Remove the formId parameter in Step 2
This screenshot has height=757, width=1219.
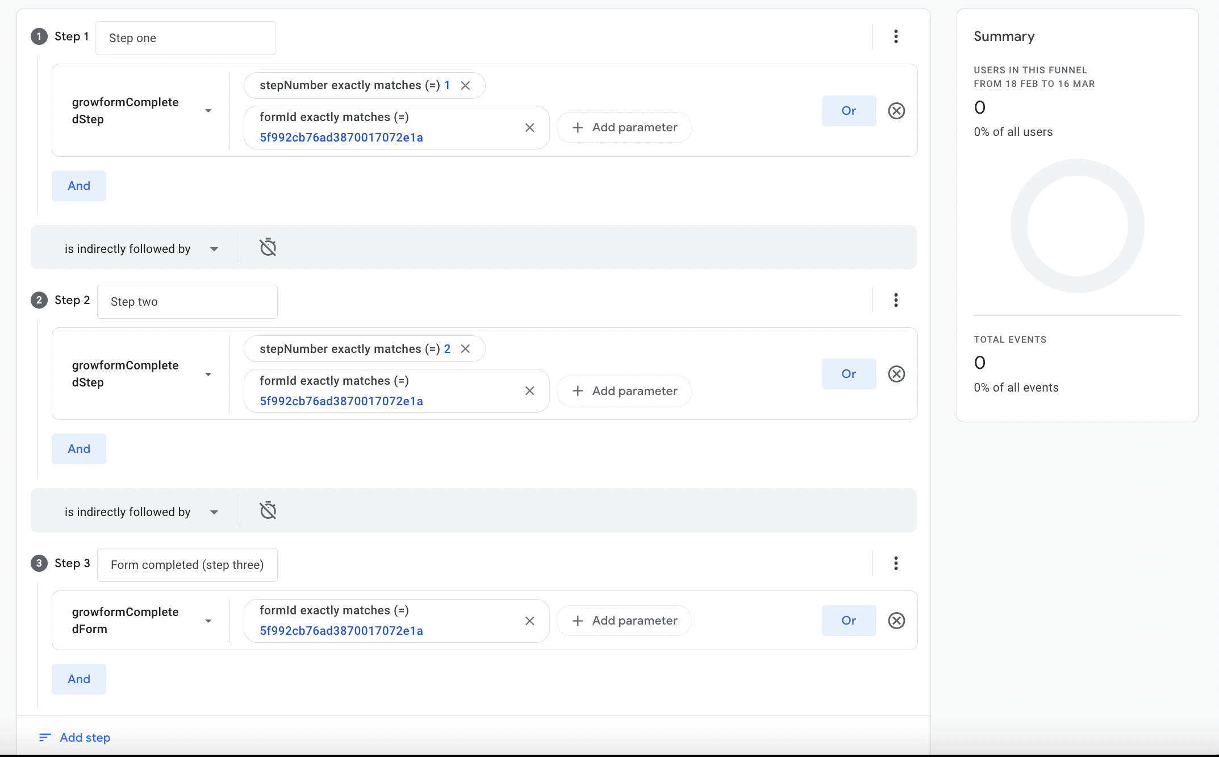click(529, 391)
